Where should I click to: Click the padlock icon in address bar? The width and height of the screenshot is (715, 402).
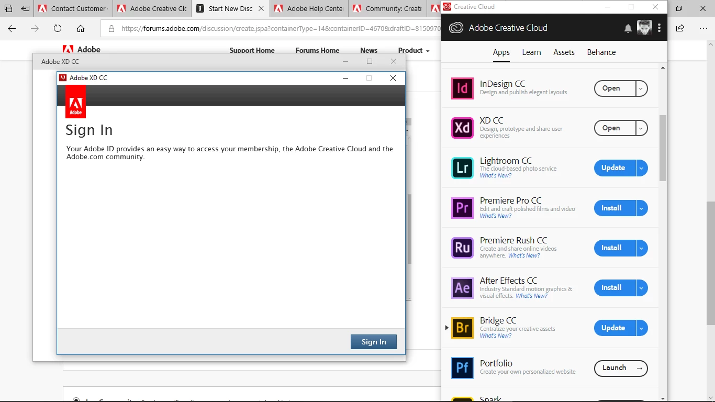[x=111, y=28]
